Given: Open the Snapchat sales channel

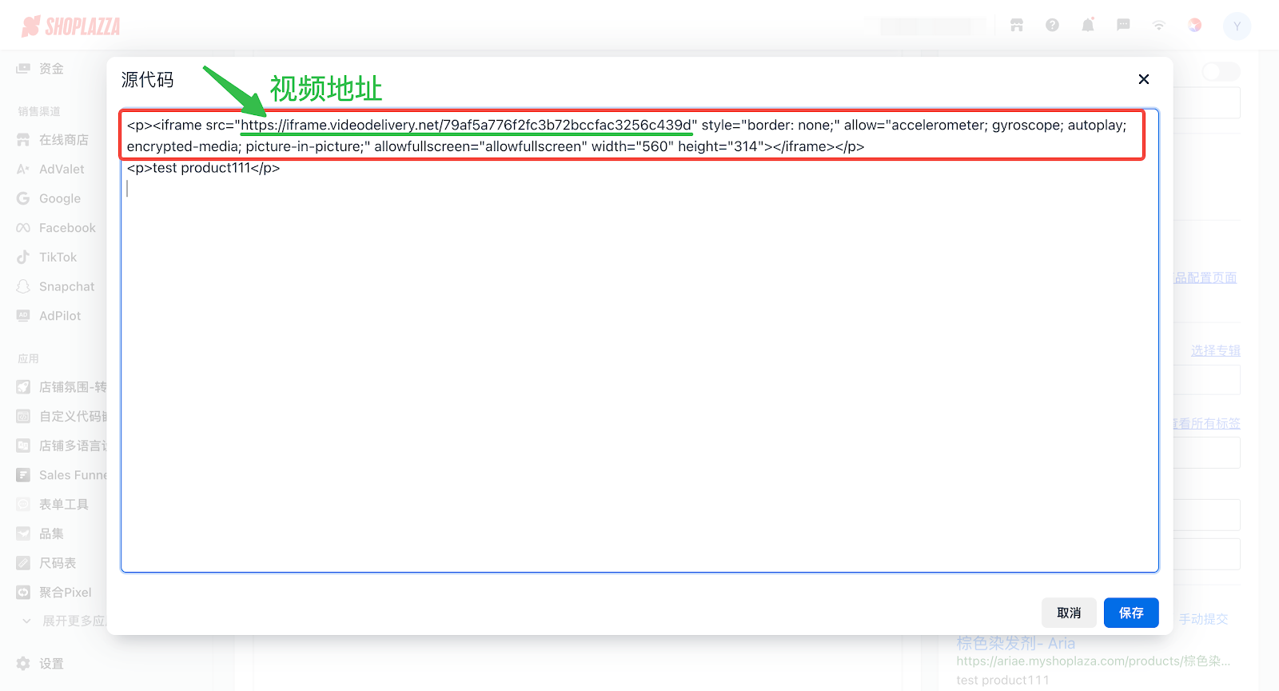Looking at the screenshot, I should click(66, 286).
